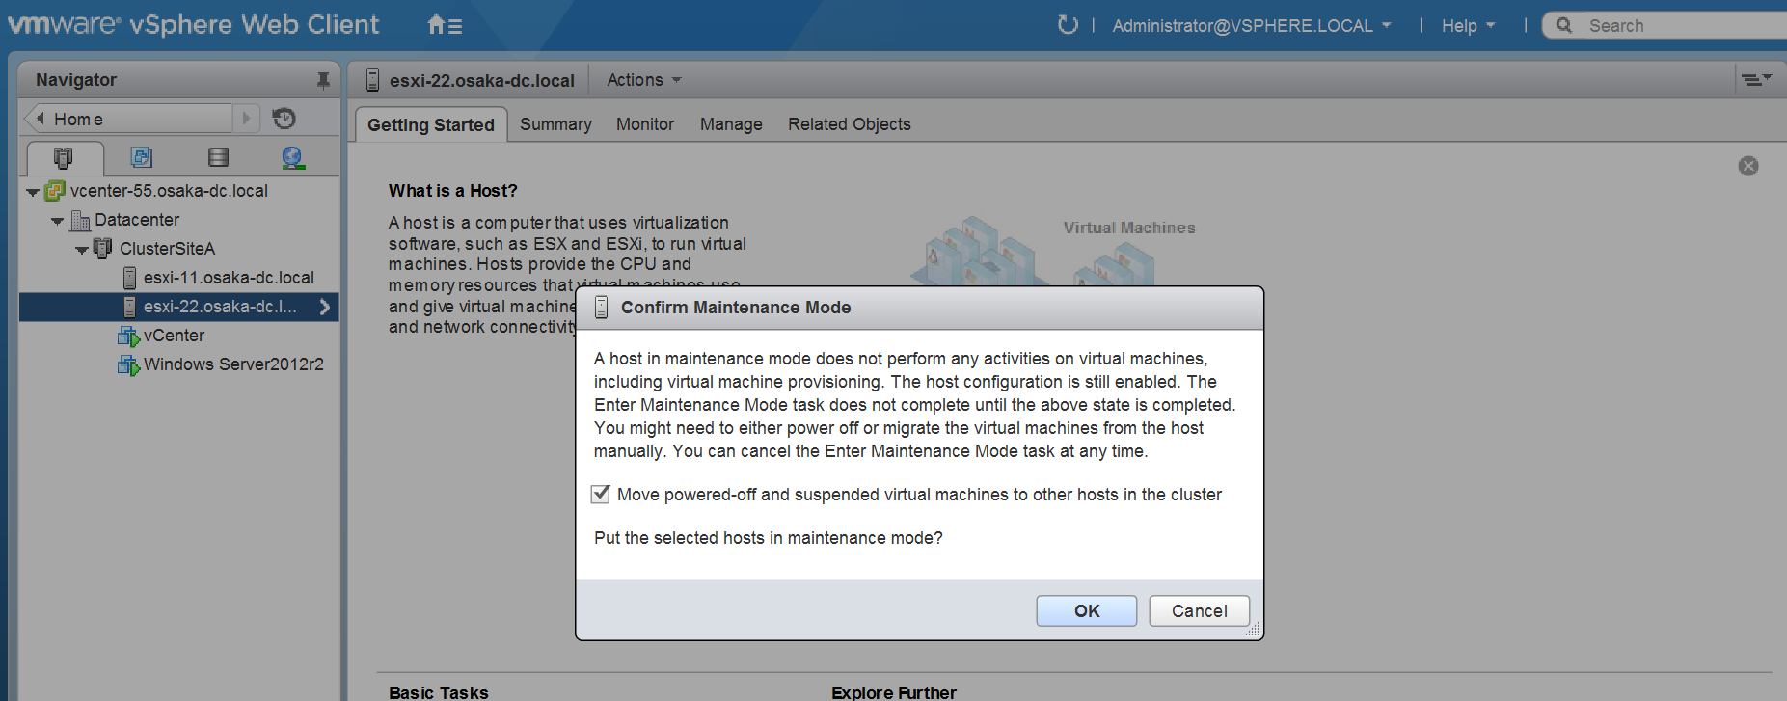Open the Related Objects tab

[849, 124]
